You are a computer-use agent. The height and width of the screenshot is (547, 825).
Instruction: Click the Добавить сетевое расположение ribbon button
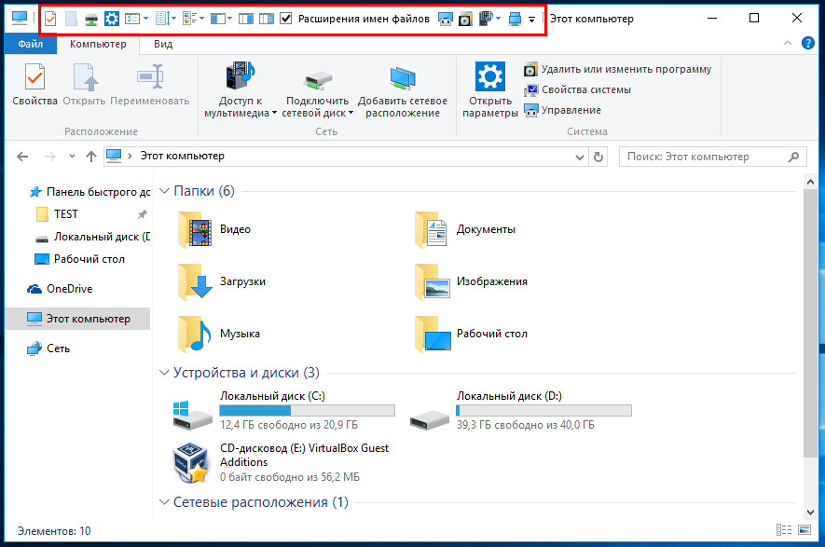click(x=403, y=90)
